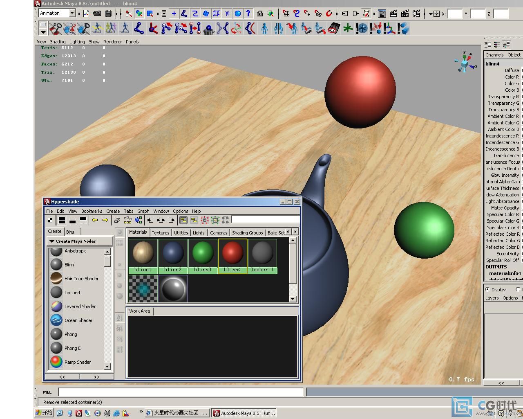
Task: Click the Hypershade eraser clear graph icon
Action: pos(117,220)
